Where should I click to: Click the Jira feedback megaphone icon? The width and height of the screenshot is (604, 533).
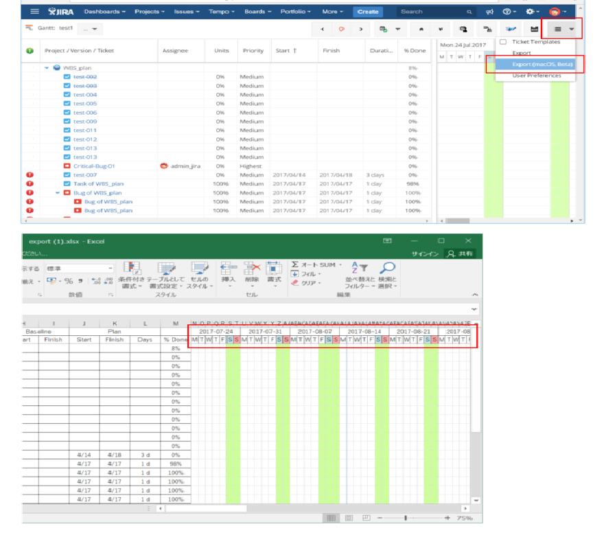coord(489,12)
